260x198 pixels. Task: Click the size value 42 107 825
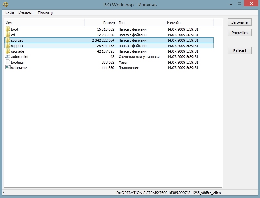tap(106, 51)
